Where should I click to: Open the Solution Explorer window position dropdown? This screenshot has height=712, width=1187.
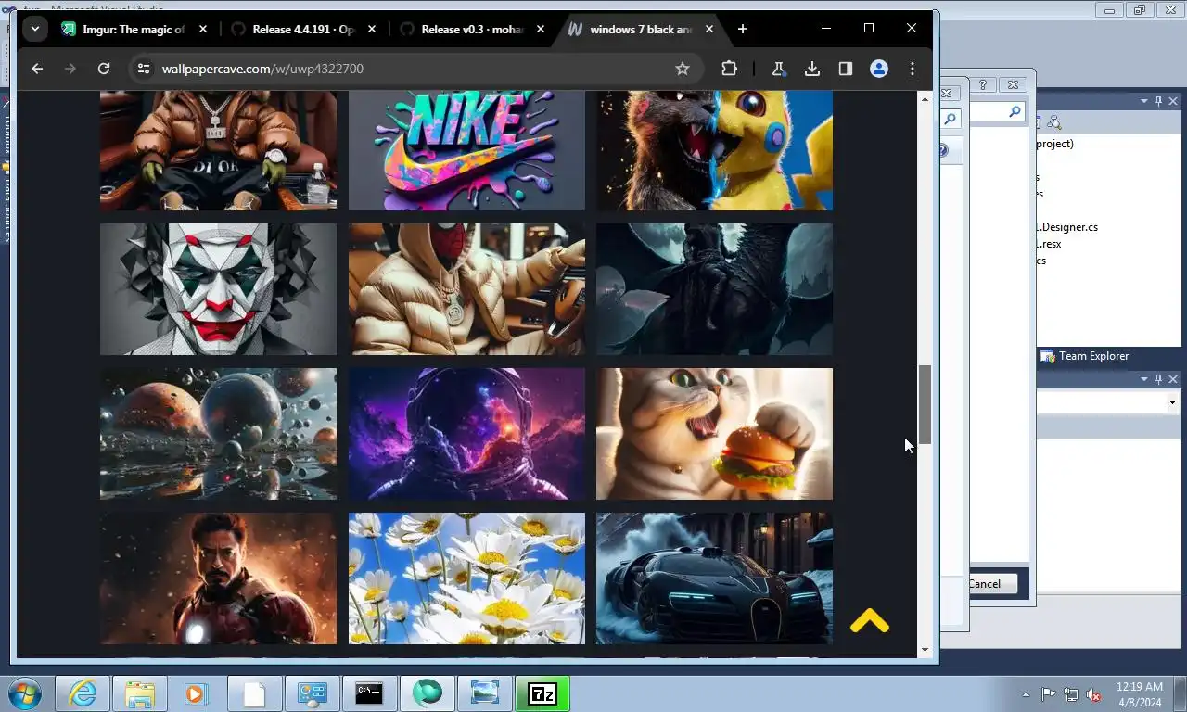click(x=1143, y=101)
